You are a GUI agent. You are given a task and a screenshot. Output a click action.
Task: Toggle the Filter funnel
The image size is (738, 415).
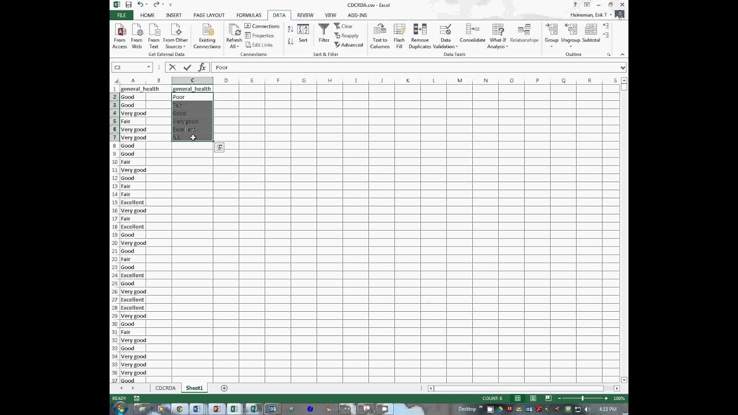[x=324, y=33]
